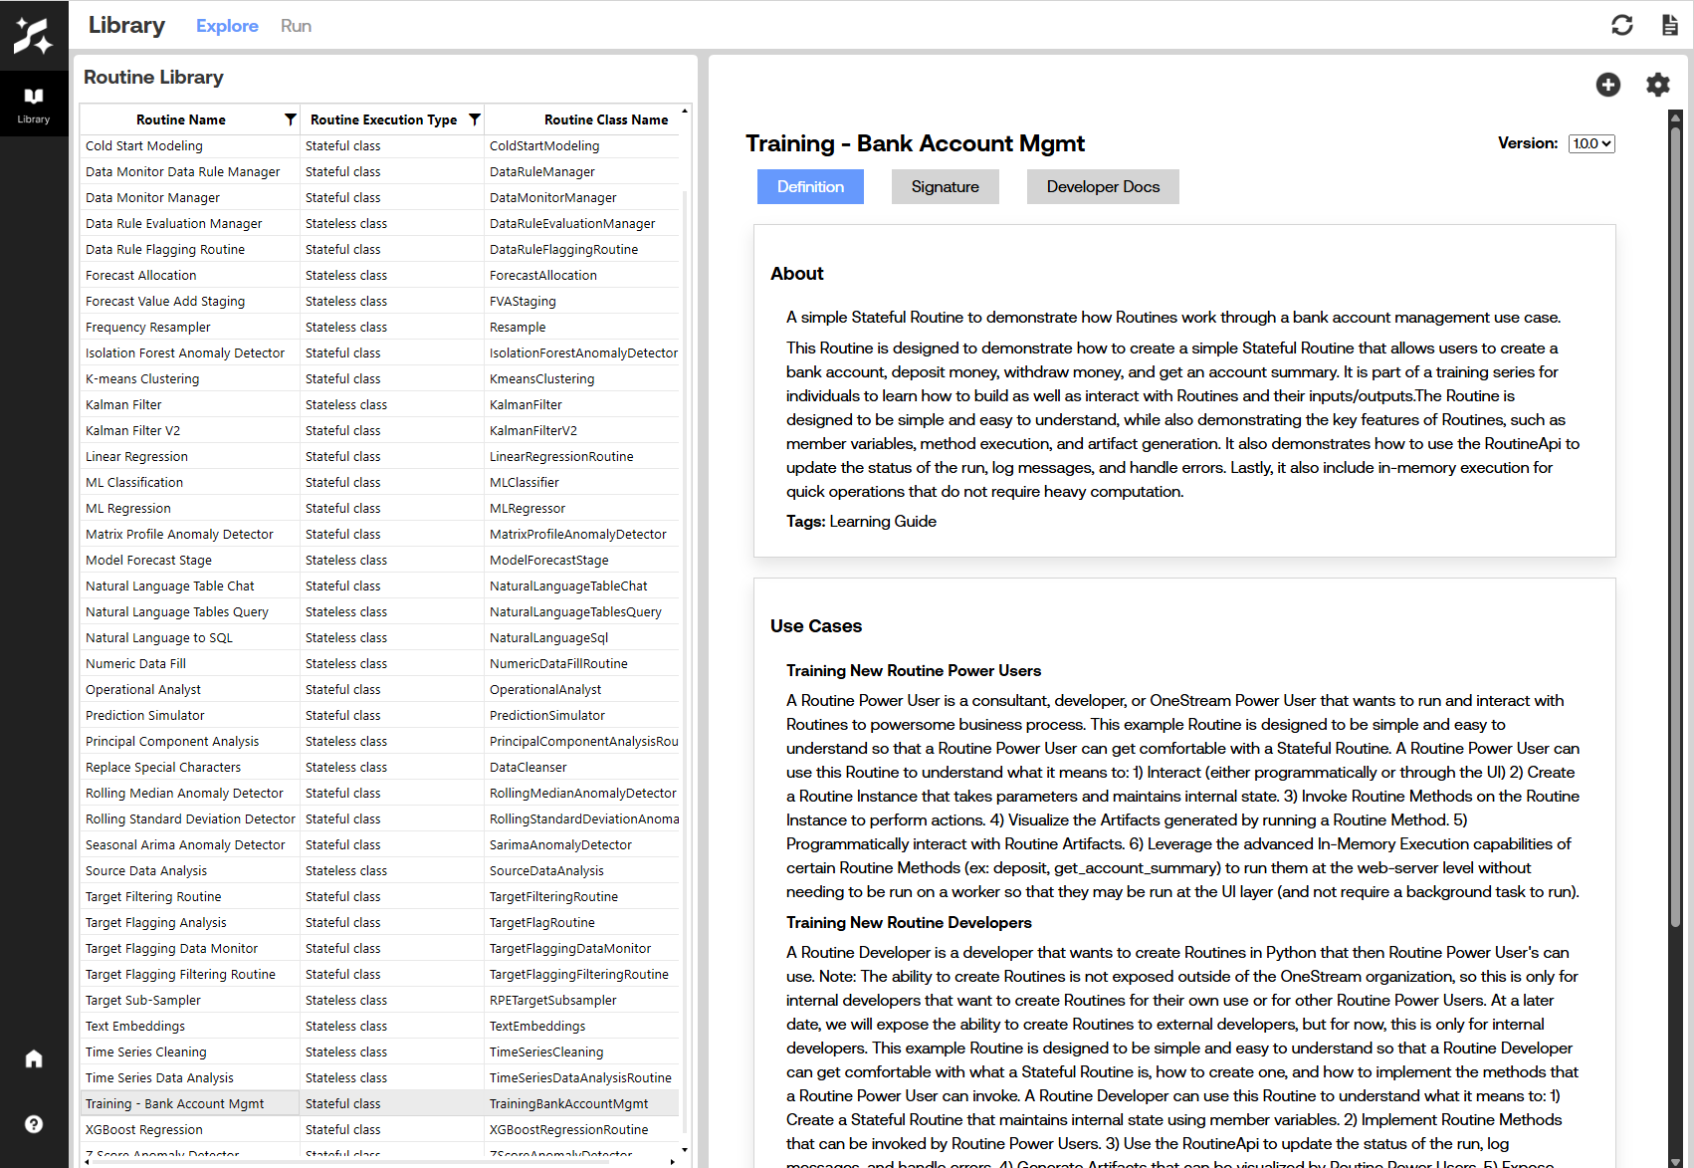Screen dimensions: 1694x1168
Task: Click the plus icon to add instance
Action: [1608, 85]
